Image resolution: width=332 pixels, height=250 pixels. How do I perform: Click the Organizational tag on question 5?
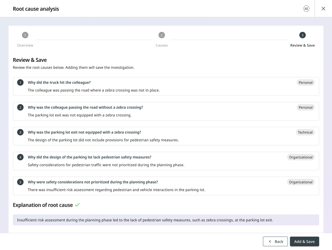pyautogui.click(x=301, y=182)
